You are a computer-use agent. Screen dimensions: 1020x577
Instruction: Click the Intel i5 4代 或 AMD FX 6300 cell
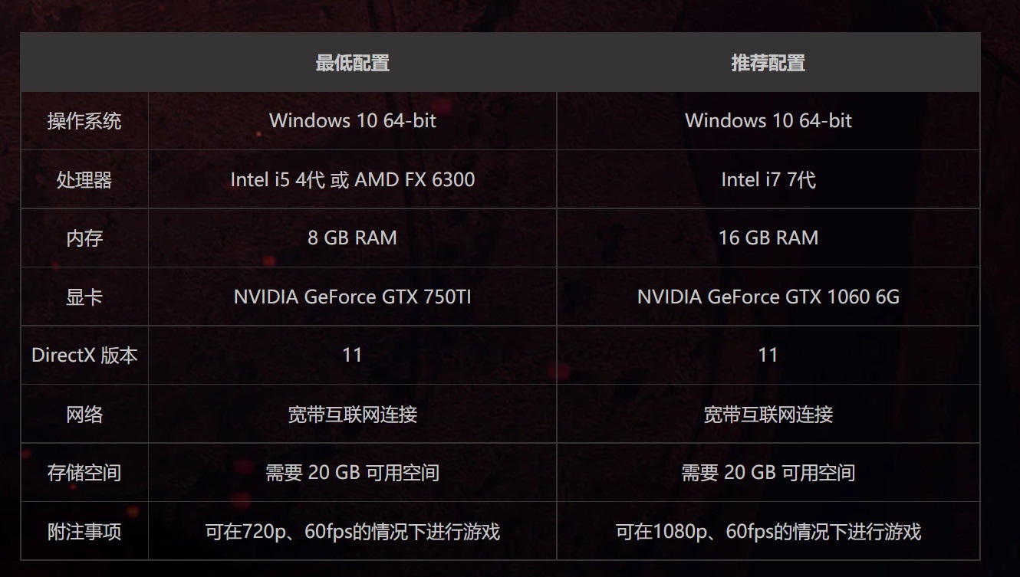[x=353, y=180]
